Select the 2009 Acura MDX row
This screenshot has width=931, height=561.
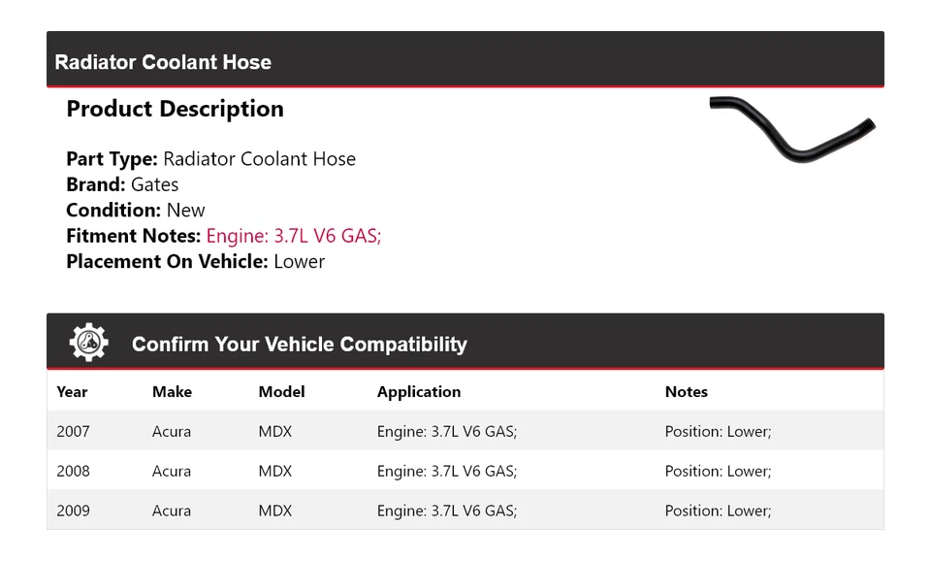(465, 511)
